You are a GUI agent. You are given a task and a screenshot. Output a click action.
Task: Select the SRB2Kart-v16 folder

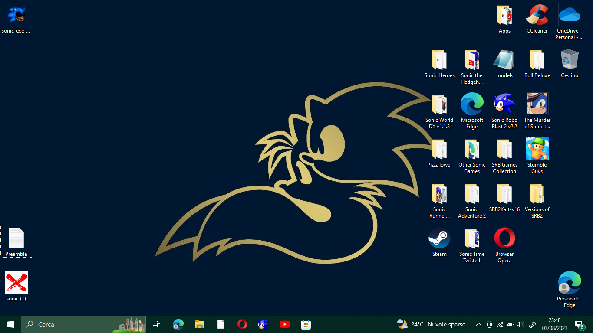(504, 198)
